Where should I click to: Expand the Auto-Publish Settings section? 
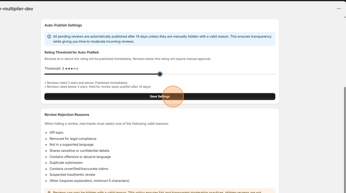coord(63,25)
